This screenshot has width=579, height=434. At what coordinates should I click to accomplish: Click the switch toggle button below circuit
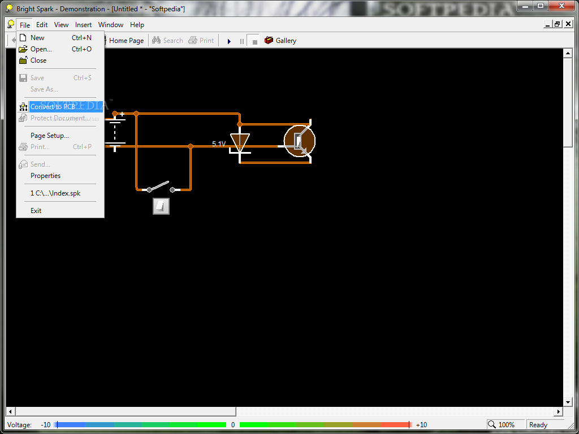click(161, 206)
